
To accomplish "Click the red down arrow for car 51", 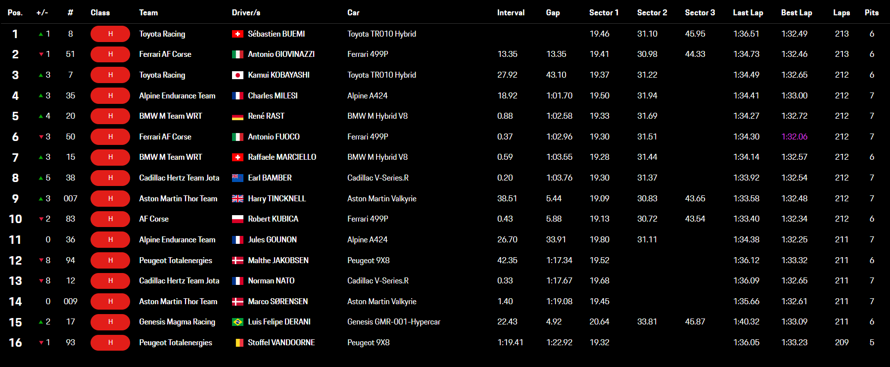I will (x=41, y=54).
